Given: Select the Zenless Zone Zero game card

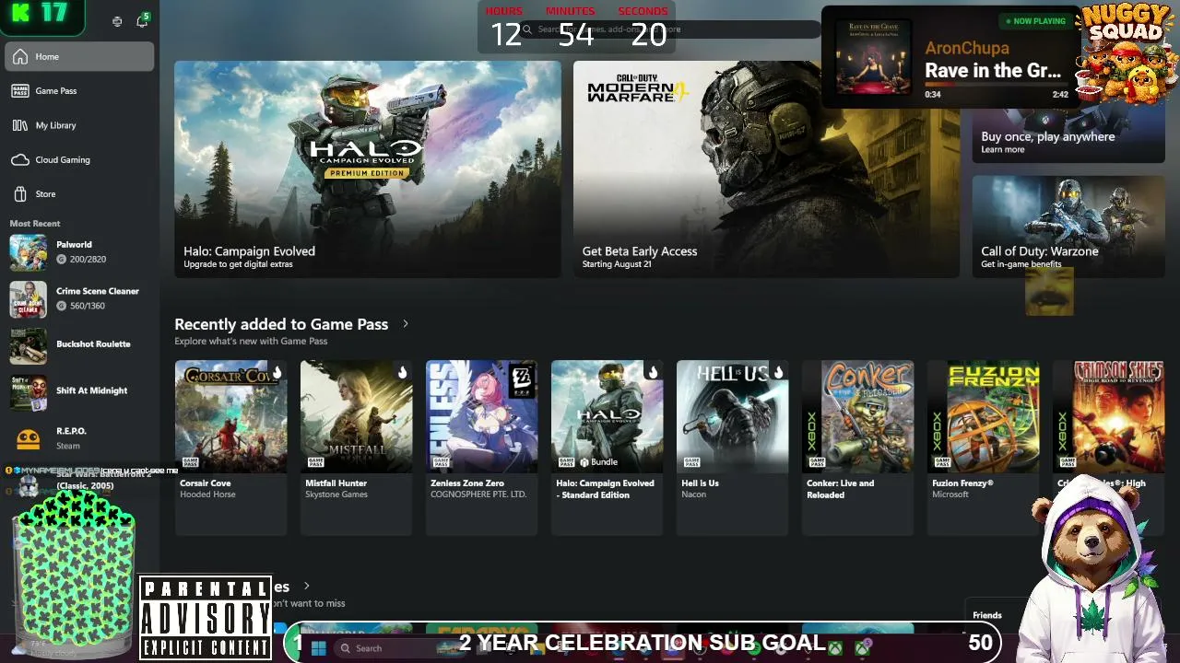Looking at the screenshot, I should (x=482, y=447).
